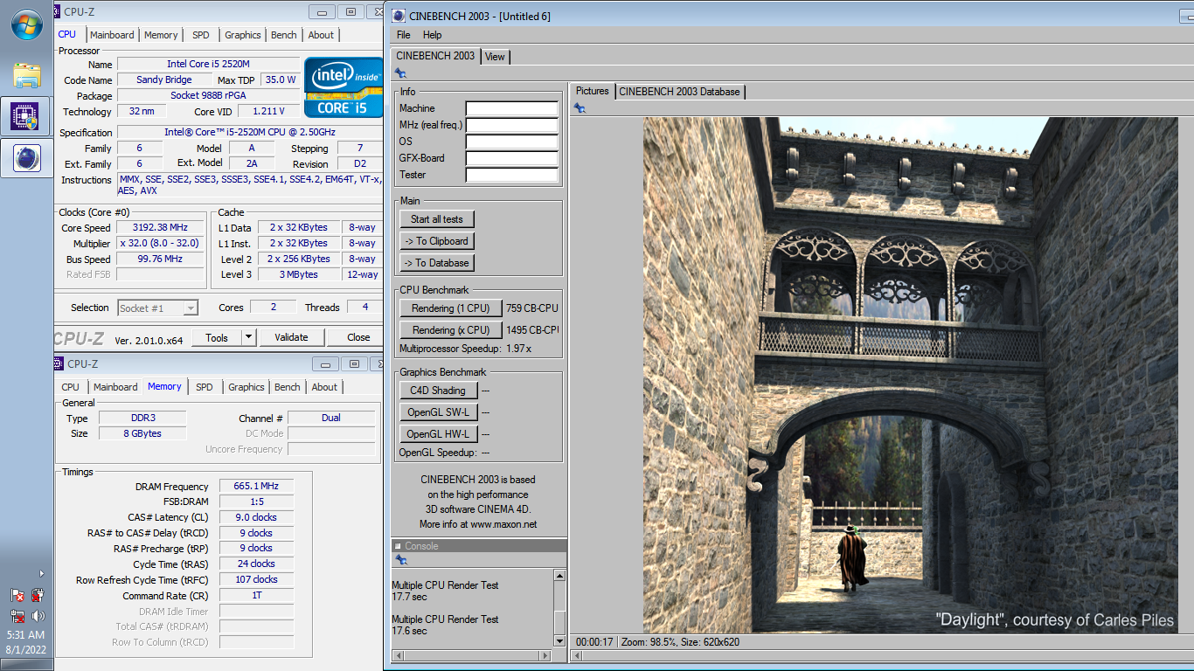Run Rendering (x CPU) benchmark
The image size is (1194, 671).
click(x=451, y=330)
